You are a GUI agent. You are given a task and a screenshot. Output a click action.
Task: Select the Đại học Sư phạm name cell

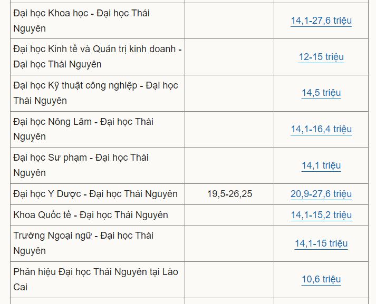click(x=98, y=165)
